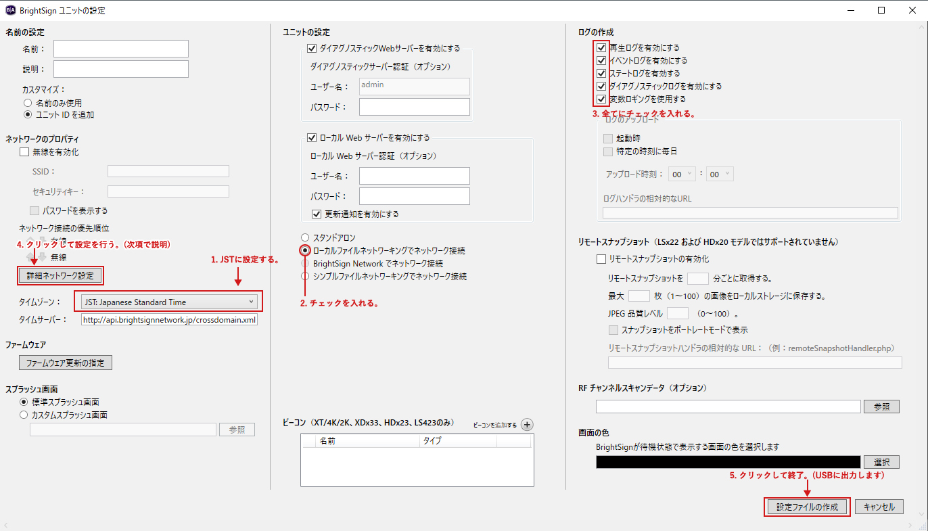Viewport: 928px width, 531px height.
Task: Open the タイムゾーン dropdown
Action: pos(168,302)
